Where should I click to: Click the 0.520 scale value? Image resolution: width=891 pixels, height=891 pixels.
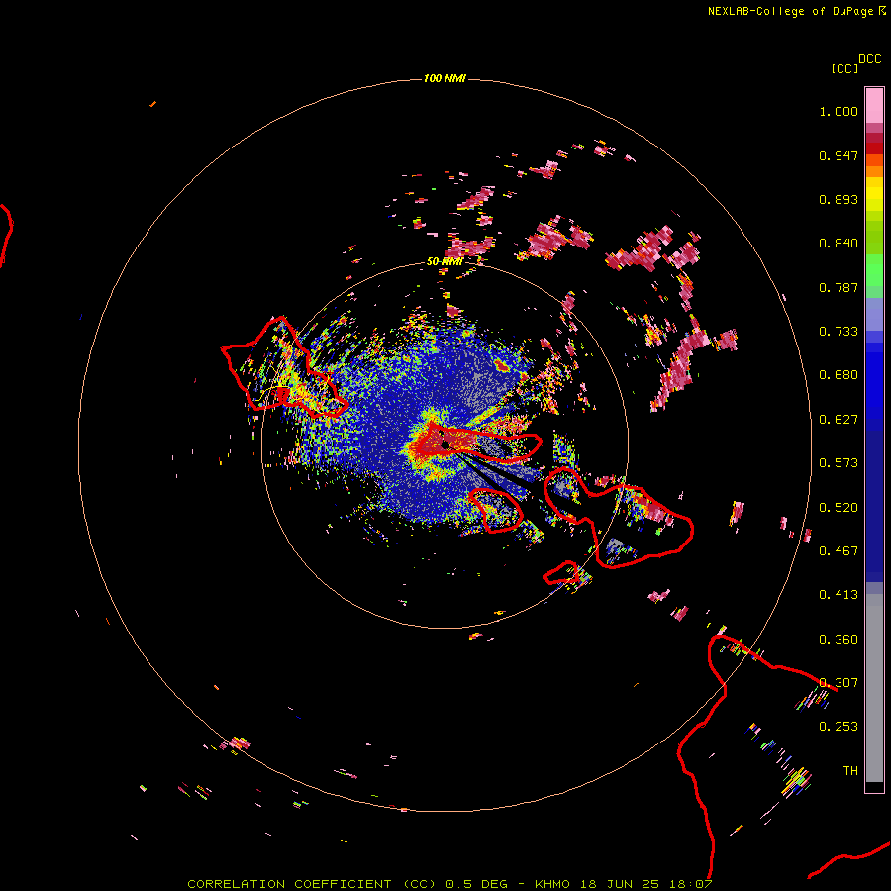click(839, 508)
